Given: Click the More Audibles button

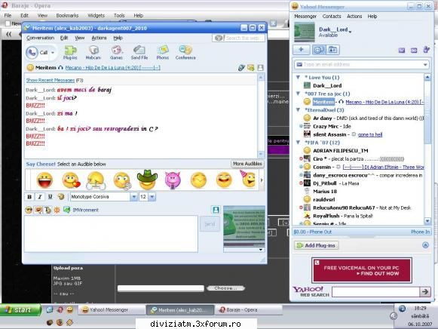Looking at the screenshot, I should 247,164.
